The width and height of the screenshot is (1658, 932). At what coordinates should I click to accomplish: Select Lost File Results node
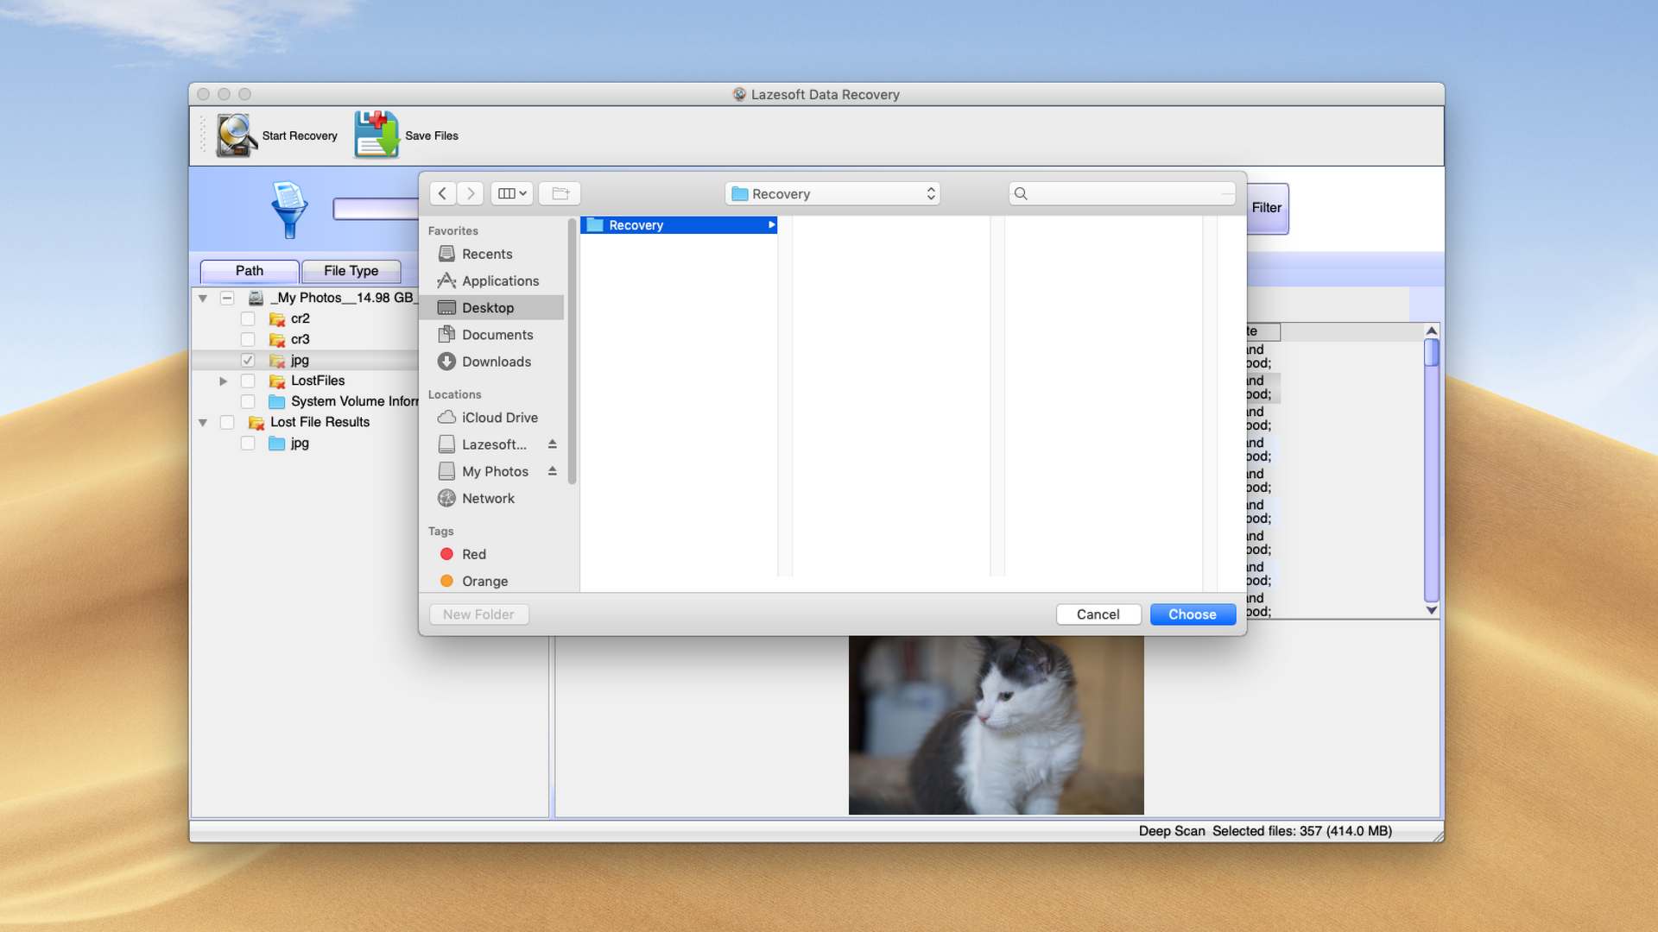click(319, 422)
